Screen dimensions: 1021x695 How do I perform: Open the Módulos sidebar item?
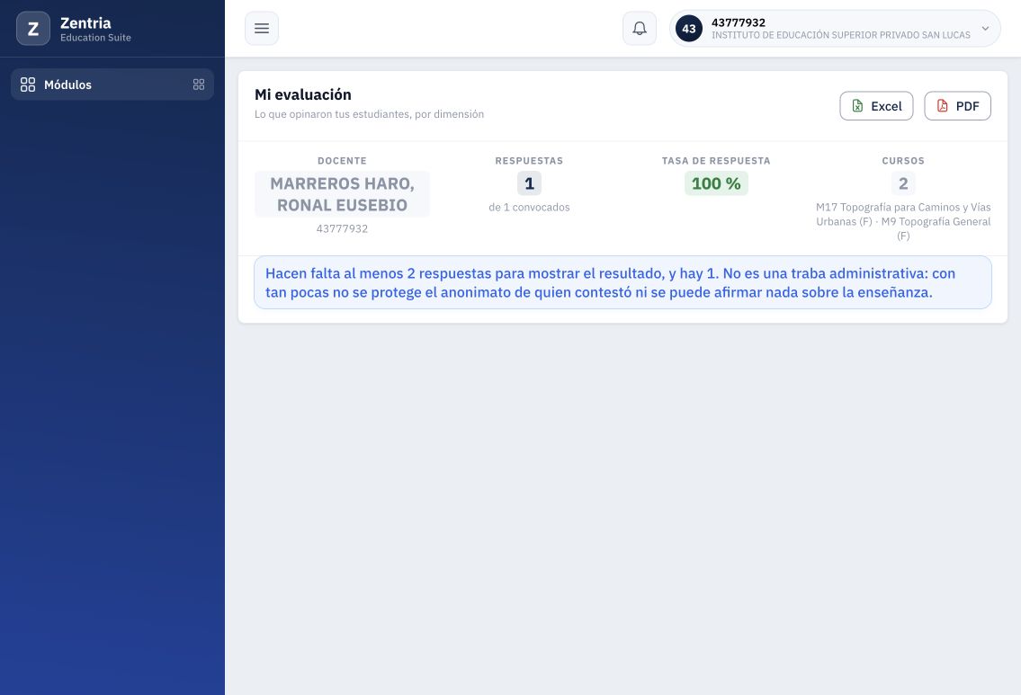(x=112, y=85)
